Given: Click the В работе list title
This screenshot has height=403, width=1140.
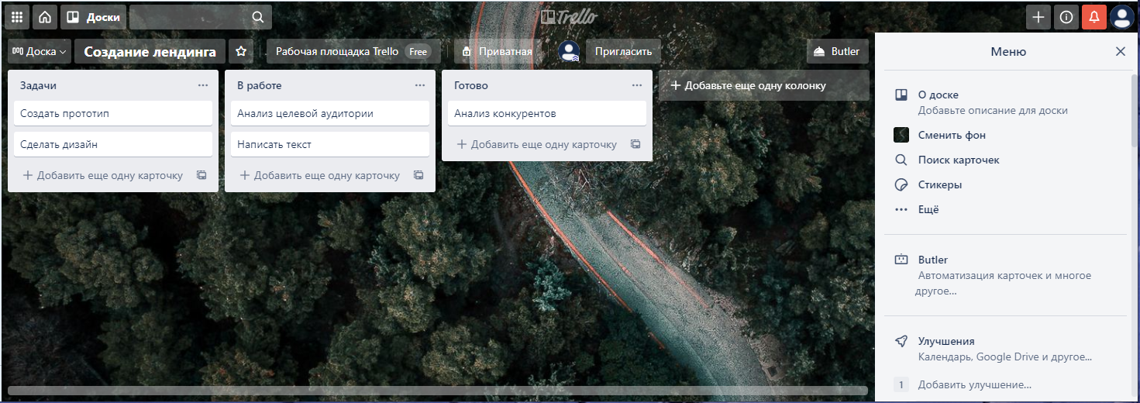Looking at the screenshot, I should 260,85.
